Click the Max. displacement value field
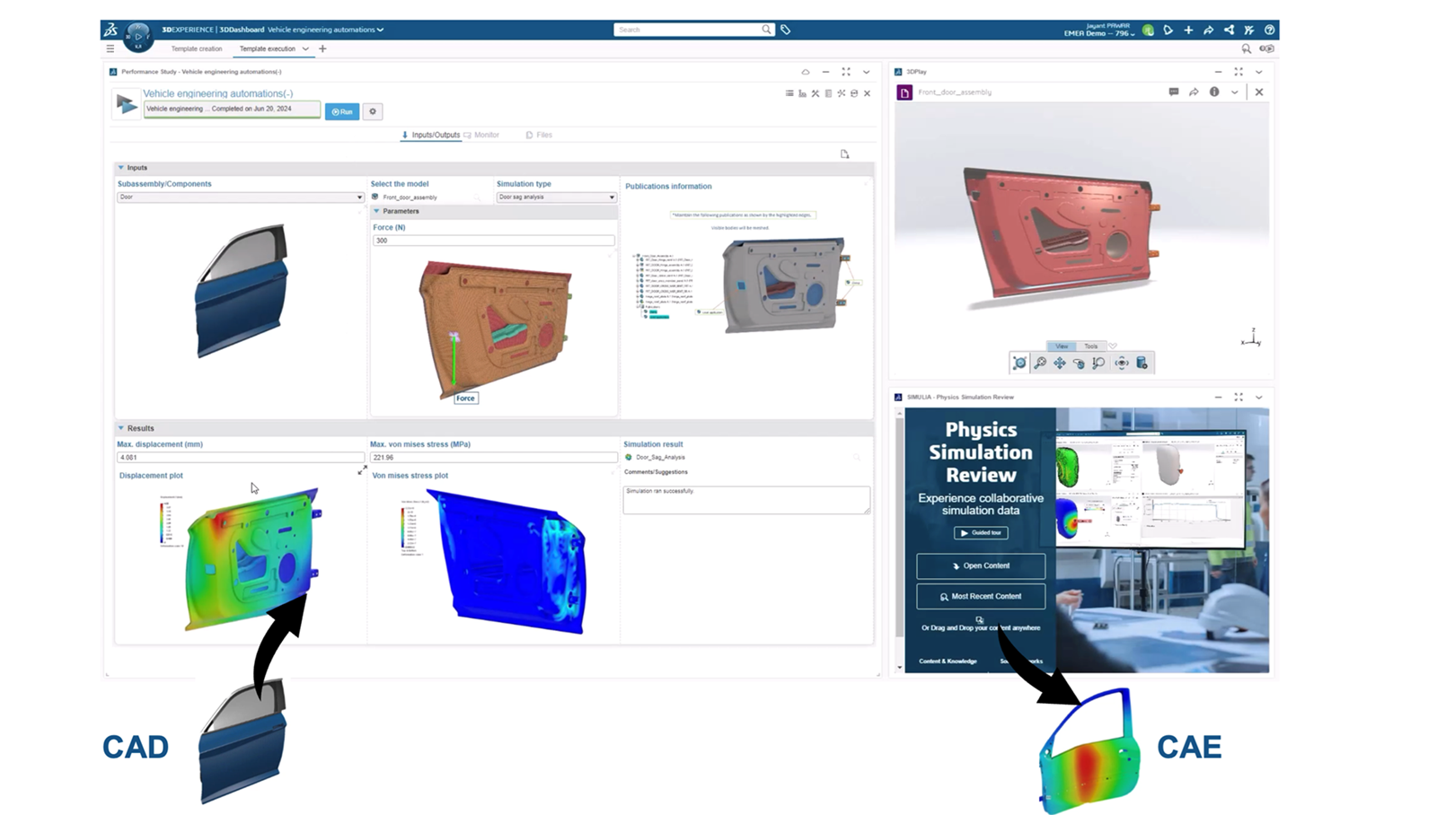Screen dimensions: 1437x815 coord(241,457)
